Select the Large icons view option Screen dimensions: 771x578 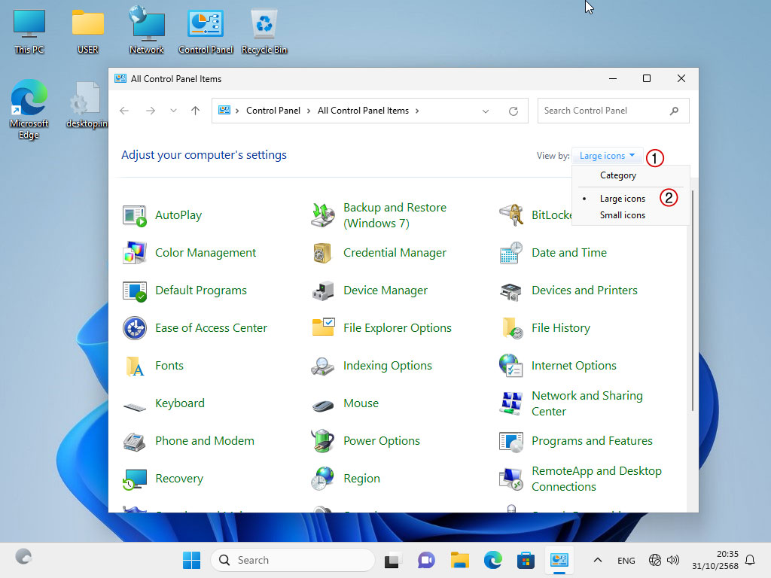click(x=622, y=199)
